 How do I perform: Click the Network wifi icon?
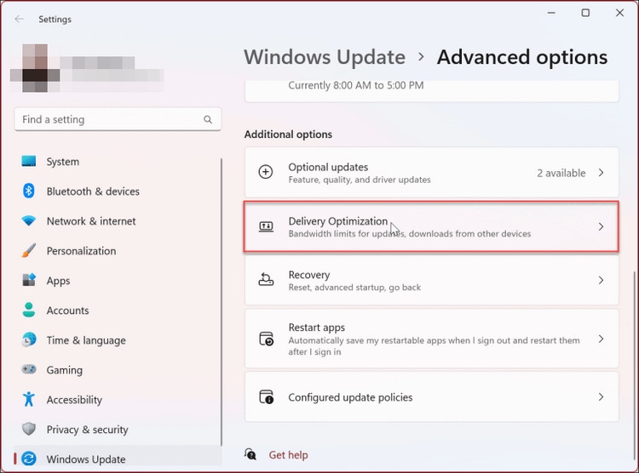[28, 220]
